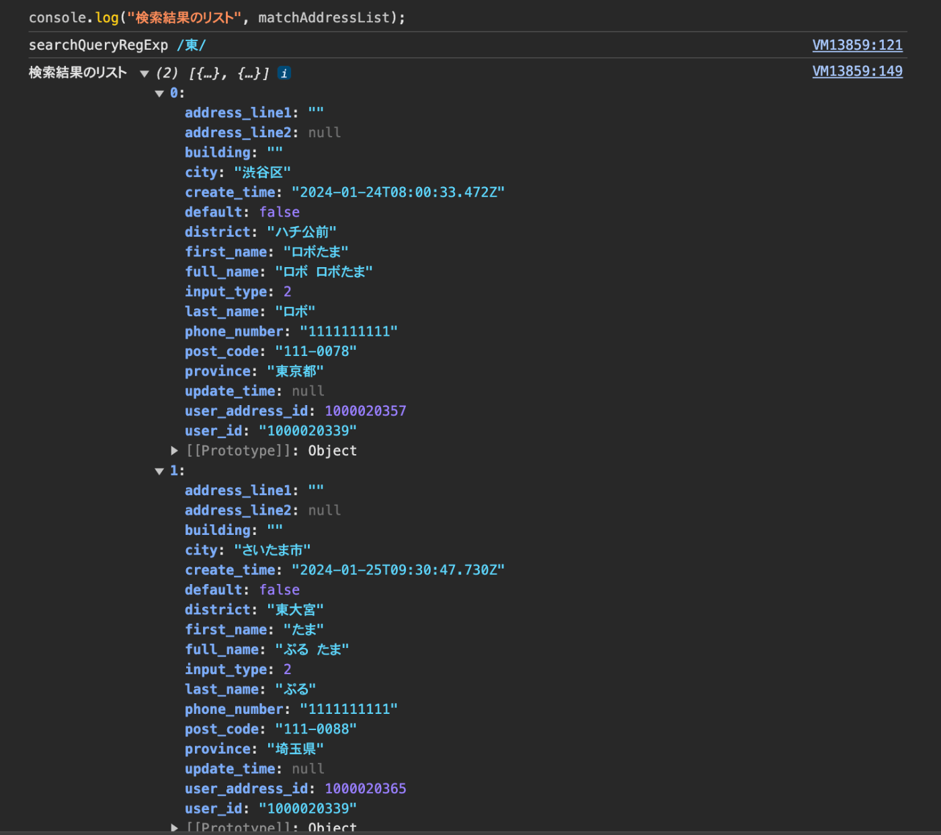
Task: Collapse the (2) [{…}, {…}] array
Action: click(144, 73)
